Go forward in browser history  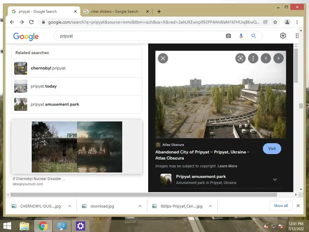(x=22, y=22)
